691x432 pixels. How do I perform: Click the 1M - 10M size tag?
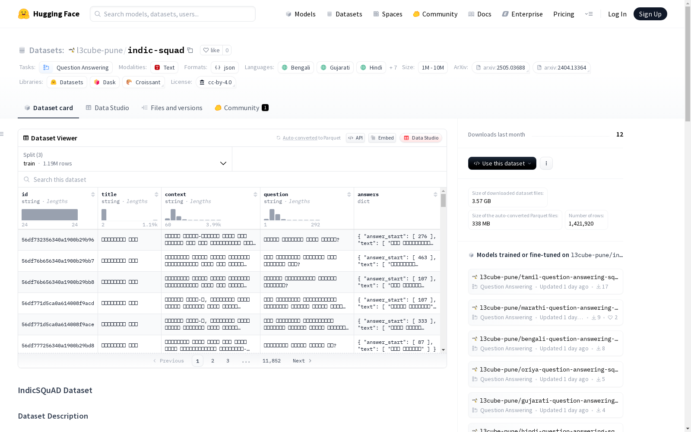(433, 67)
